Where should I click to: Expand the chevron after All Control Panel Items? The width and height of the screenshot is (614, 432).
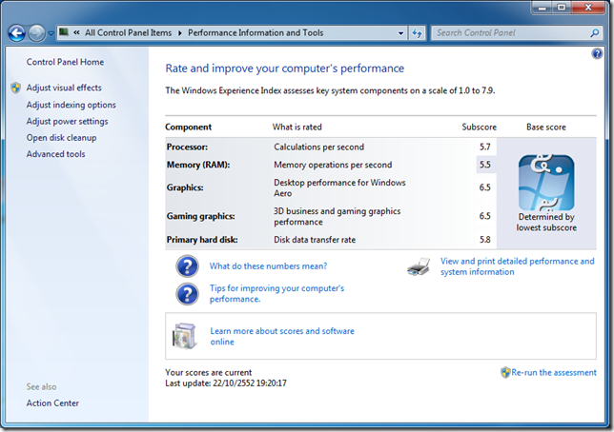tap(179, 33)
